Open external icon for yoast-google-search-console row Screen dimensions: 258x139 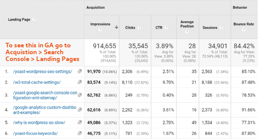[80, 95]
